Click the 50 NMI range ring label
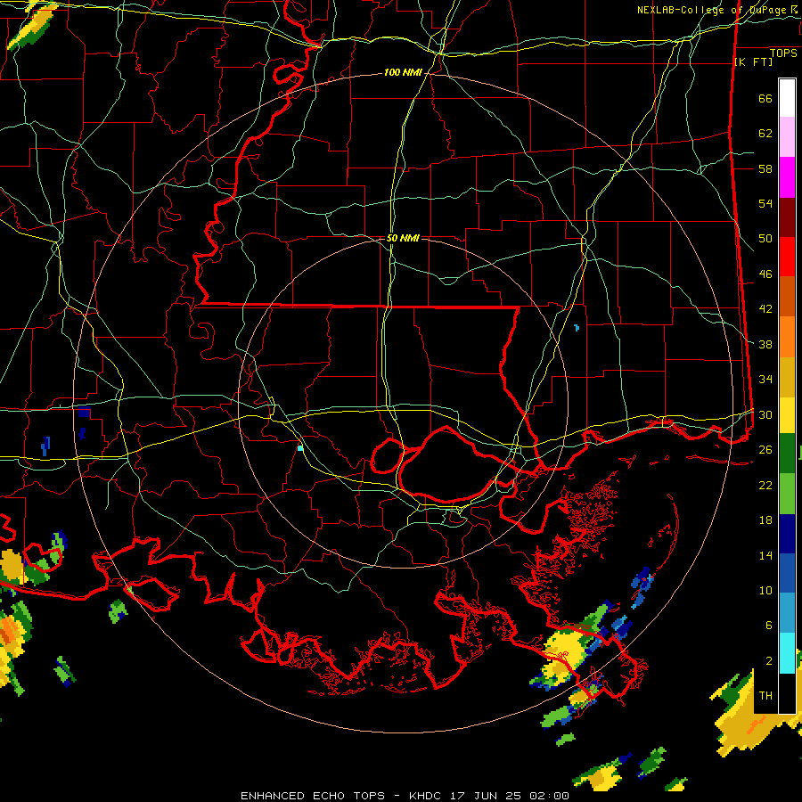 pos(403,238)
